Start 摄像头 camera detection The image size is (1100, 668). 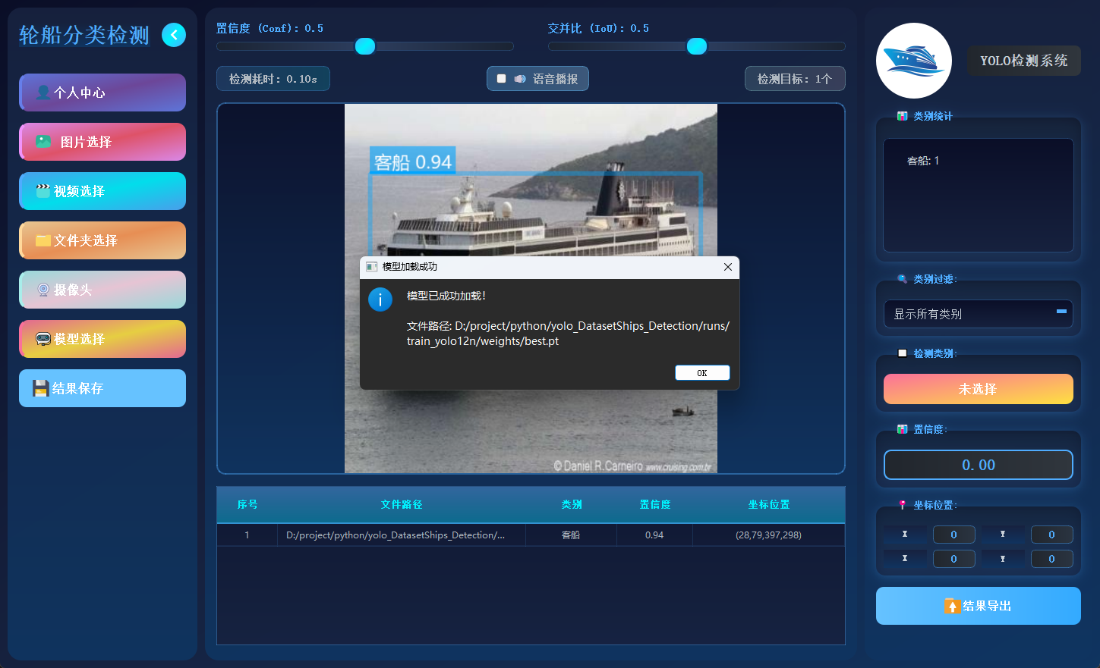pos(102,290)
